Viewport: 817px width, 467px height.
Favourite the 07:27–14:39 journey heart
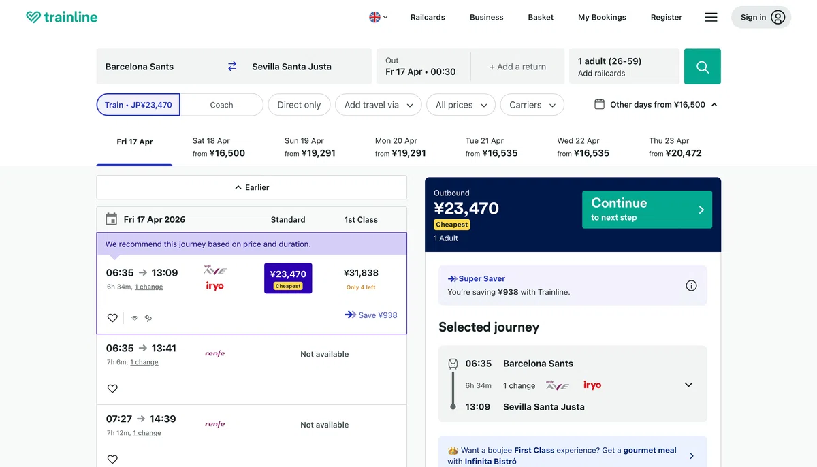[112, 460]
